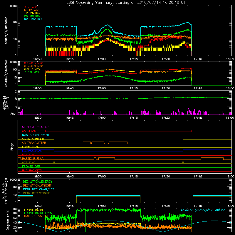
Task: Click the 17:00 tick label under the Flags panel
Action: [102, 177]
